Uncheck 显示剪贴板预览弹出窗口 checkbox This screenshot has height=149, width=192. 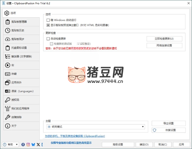[48, 25]
